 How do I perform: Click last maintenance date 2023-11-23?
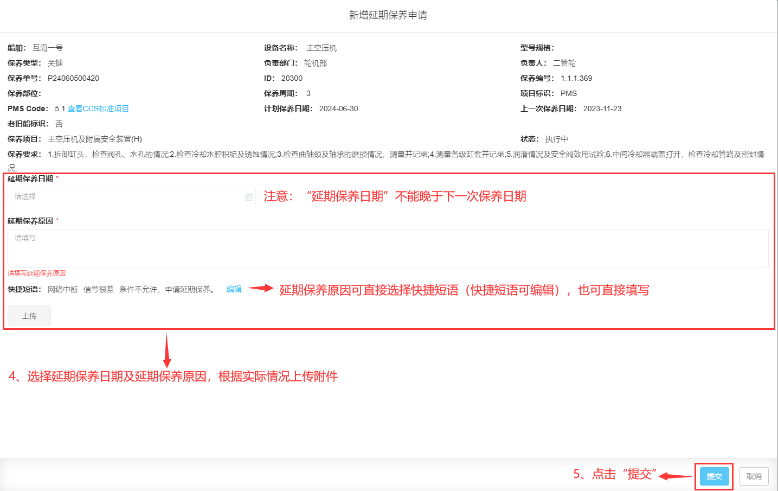[602, 109]
